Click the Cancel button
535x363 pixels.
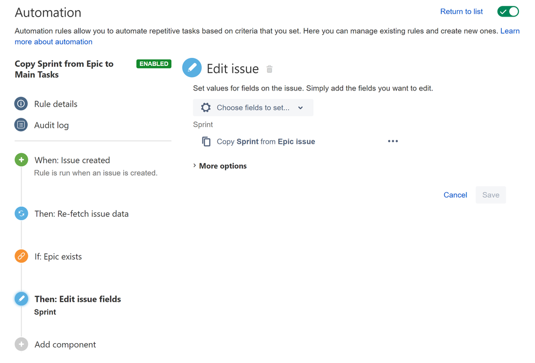[x=455, y=195]
